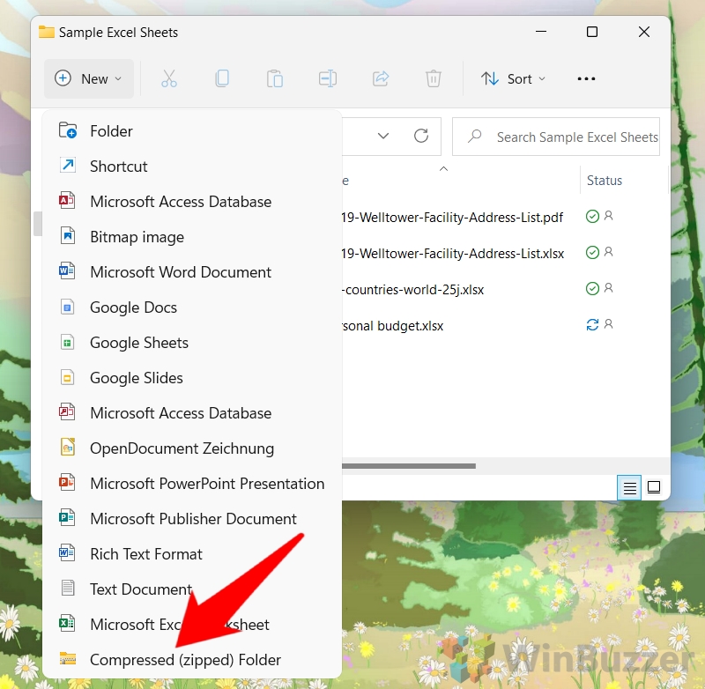Click the Delete trash can icon
The height and width of the screenshot is (689, 705).
point(434,78)
